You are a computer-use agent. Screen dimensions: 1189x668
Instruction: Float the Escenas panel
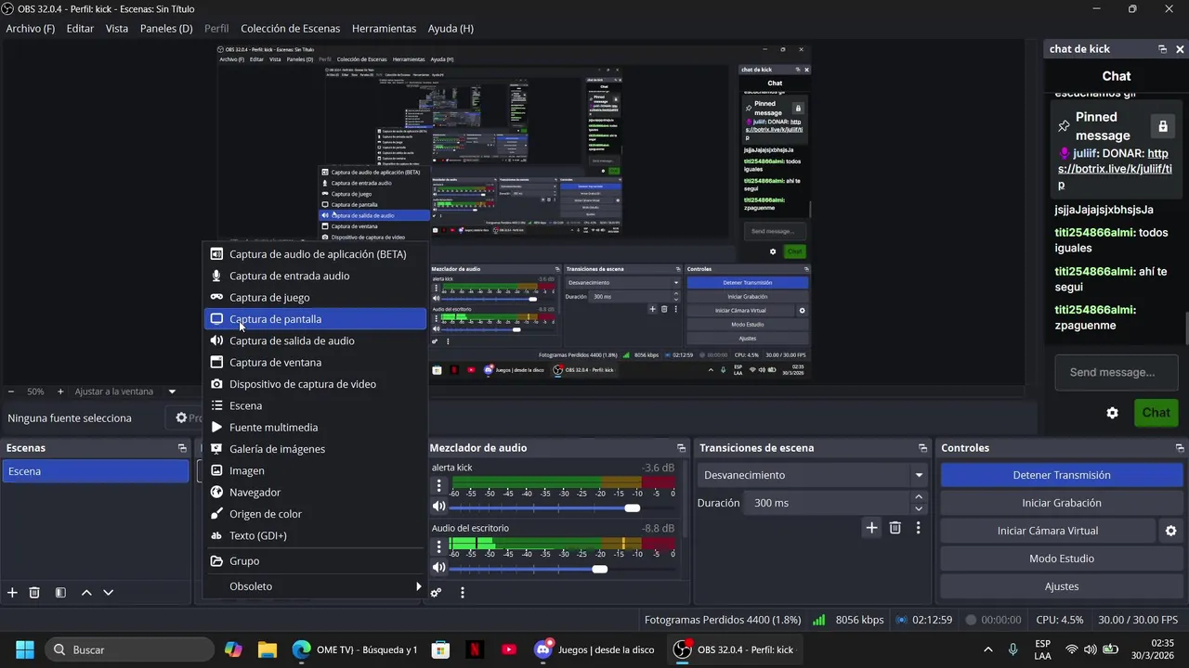[182, 448]
